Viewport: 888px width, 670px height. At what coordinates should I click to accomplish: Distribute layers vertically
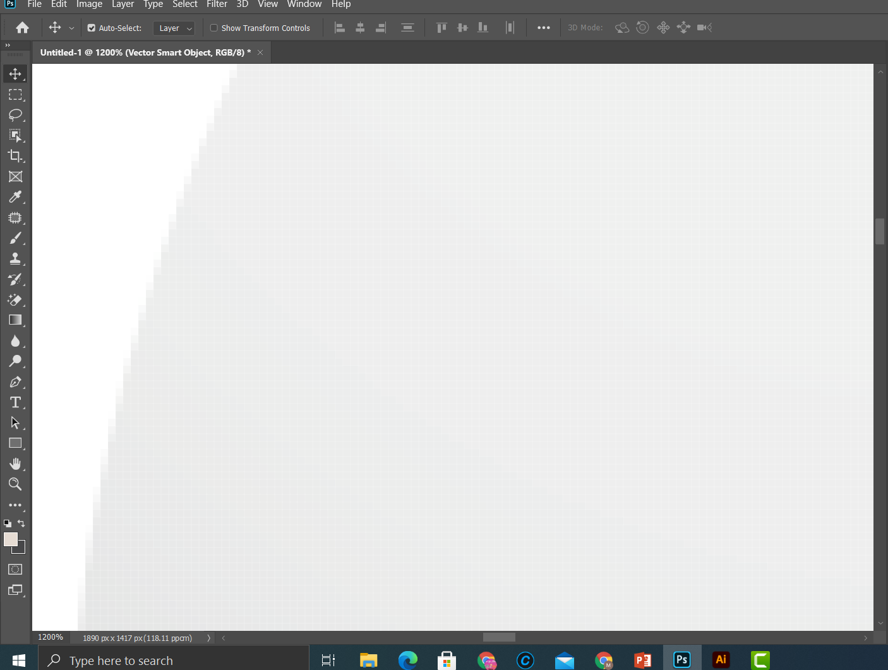(407, 28)
